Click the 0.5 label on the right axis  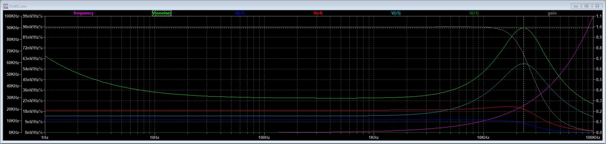[x=599, y=80]
